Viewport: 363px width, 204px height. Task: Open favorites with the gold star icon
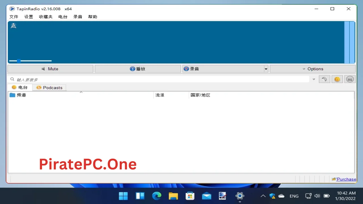(x=337, y=79)
